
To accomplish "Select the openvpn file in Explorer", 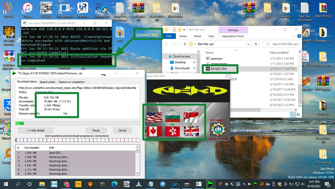I will (x=216, y=59).
